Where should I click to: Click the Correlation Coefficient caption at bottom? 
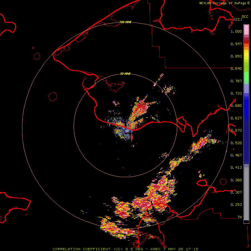tap(126, 249)
